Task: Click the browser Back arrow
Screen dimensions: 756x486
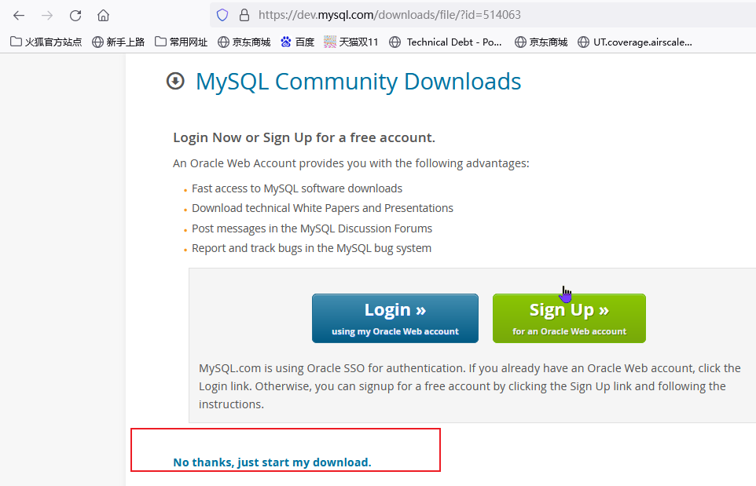Action: pyautogui.click(x=19, y=15)
